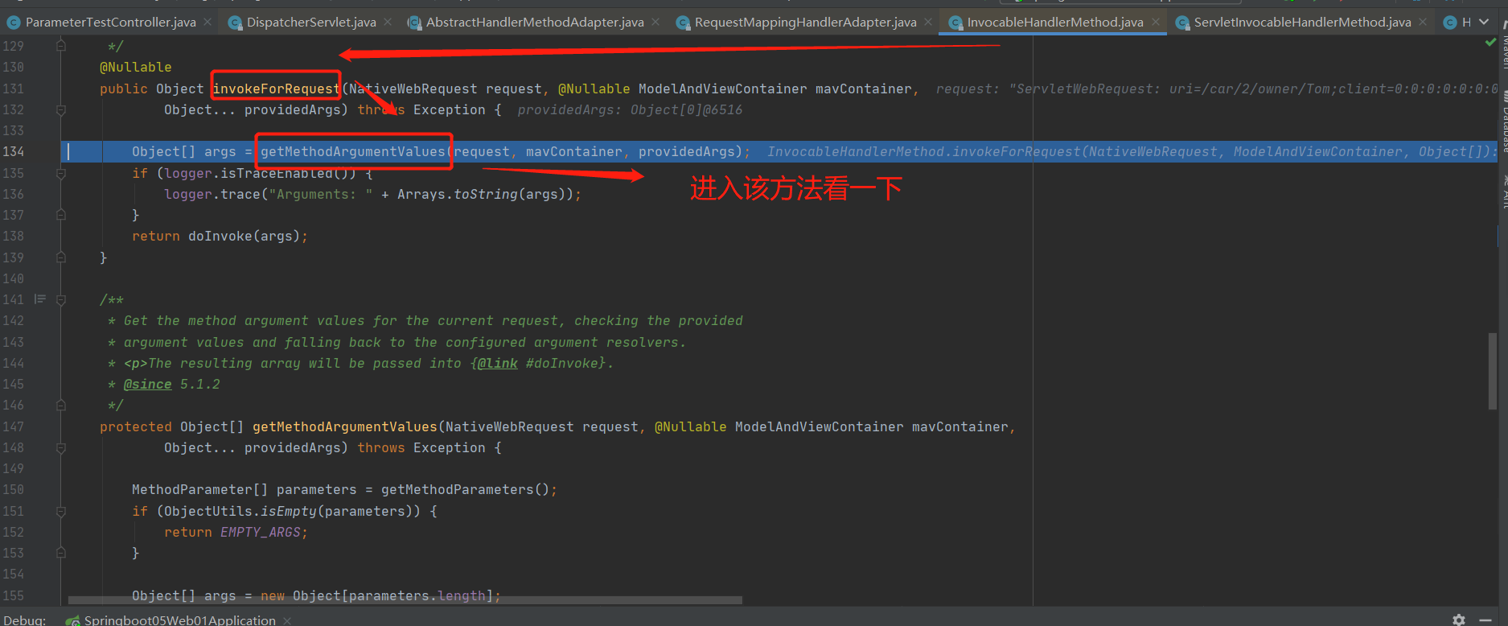1508x626 pixels.
Task: Click line number 134 in gutter
Action: click(x=13, y=151)
